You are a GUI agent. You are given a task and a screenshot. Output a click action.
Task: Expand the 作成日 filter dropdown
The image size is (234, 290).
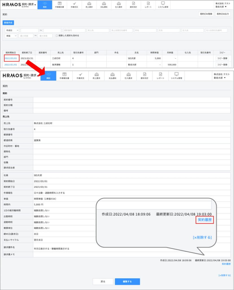(x=12, y=30)
